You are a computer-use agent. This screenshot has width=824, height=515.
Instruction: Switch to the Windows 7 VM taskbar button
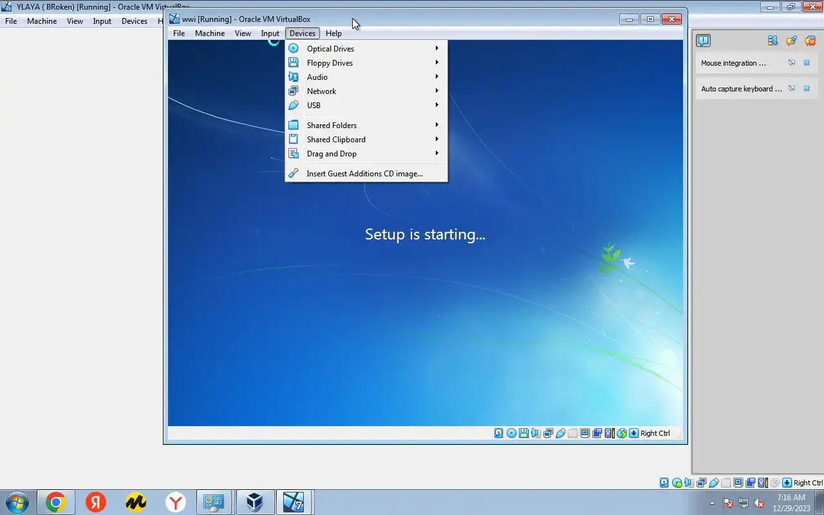click(294, 502)
